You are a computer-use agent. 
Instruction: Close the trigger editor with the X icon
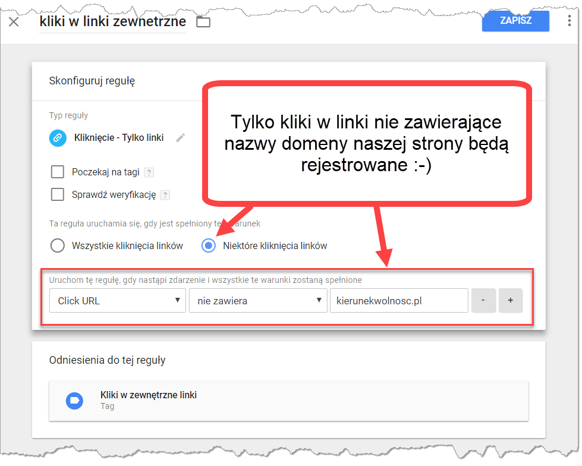(14, 22)
